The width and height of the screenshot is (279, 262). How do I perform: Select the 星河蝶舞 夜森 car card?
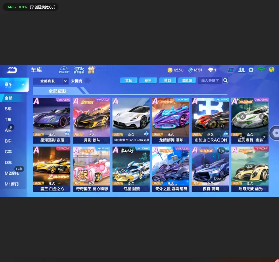[250, 120]
